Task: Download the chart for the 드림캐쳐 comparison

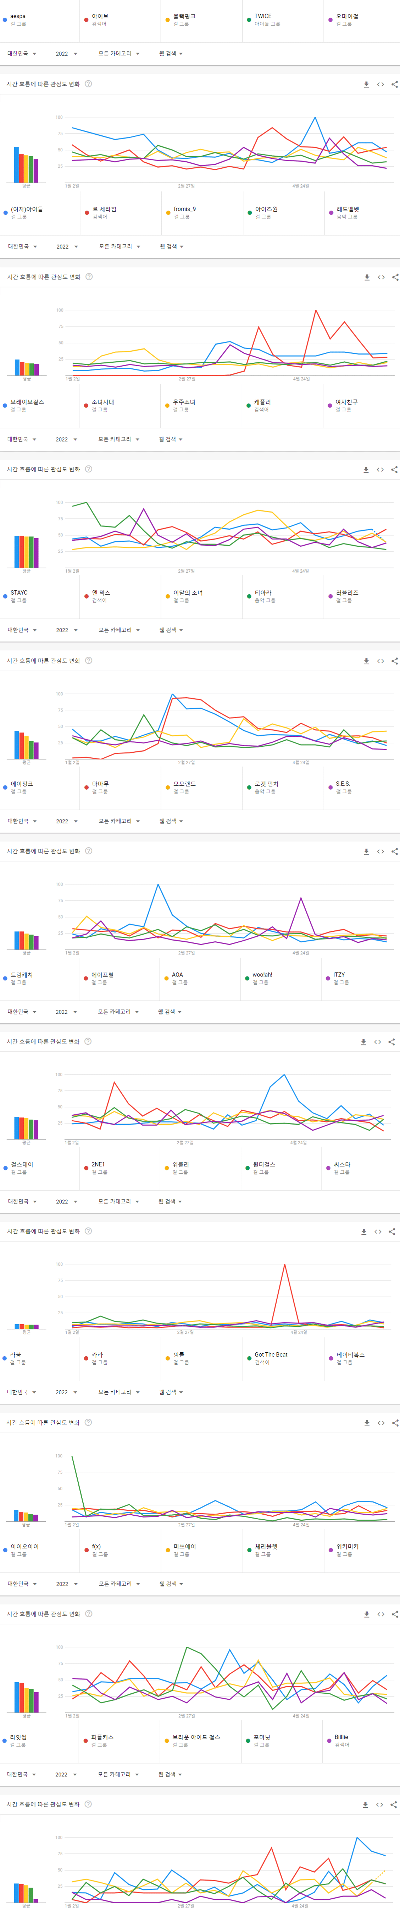Action: pyautogui.click(x=363, y=1043)
